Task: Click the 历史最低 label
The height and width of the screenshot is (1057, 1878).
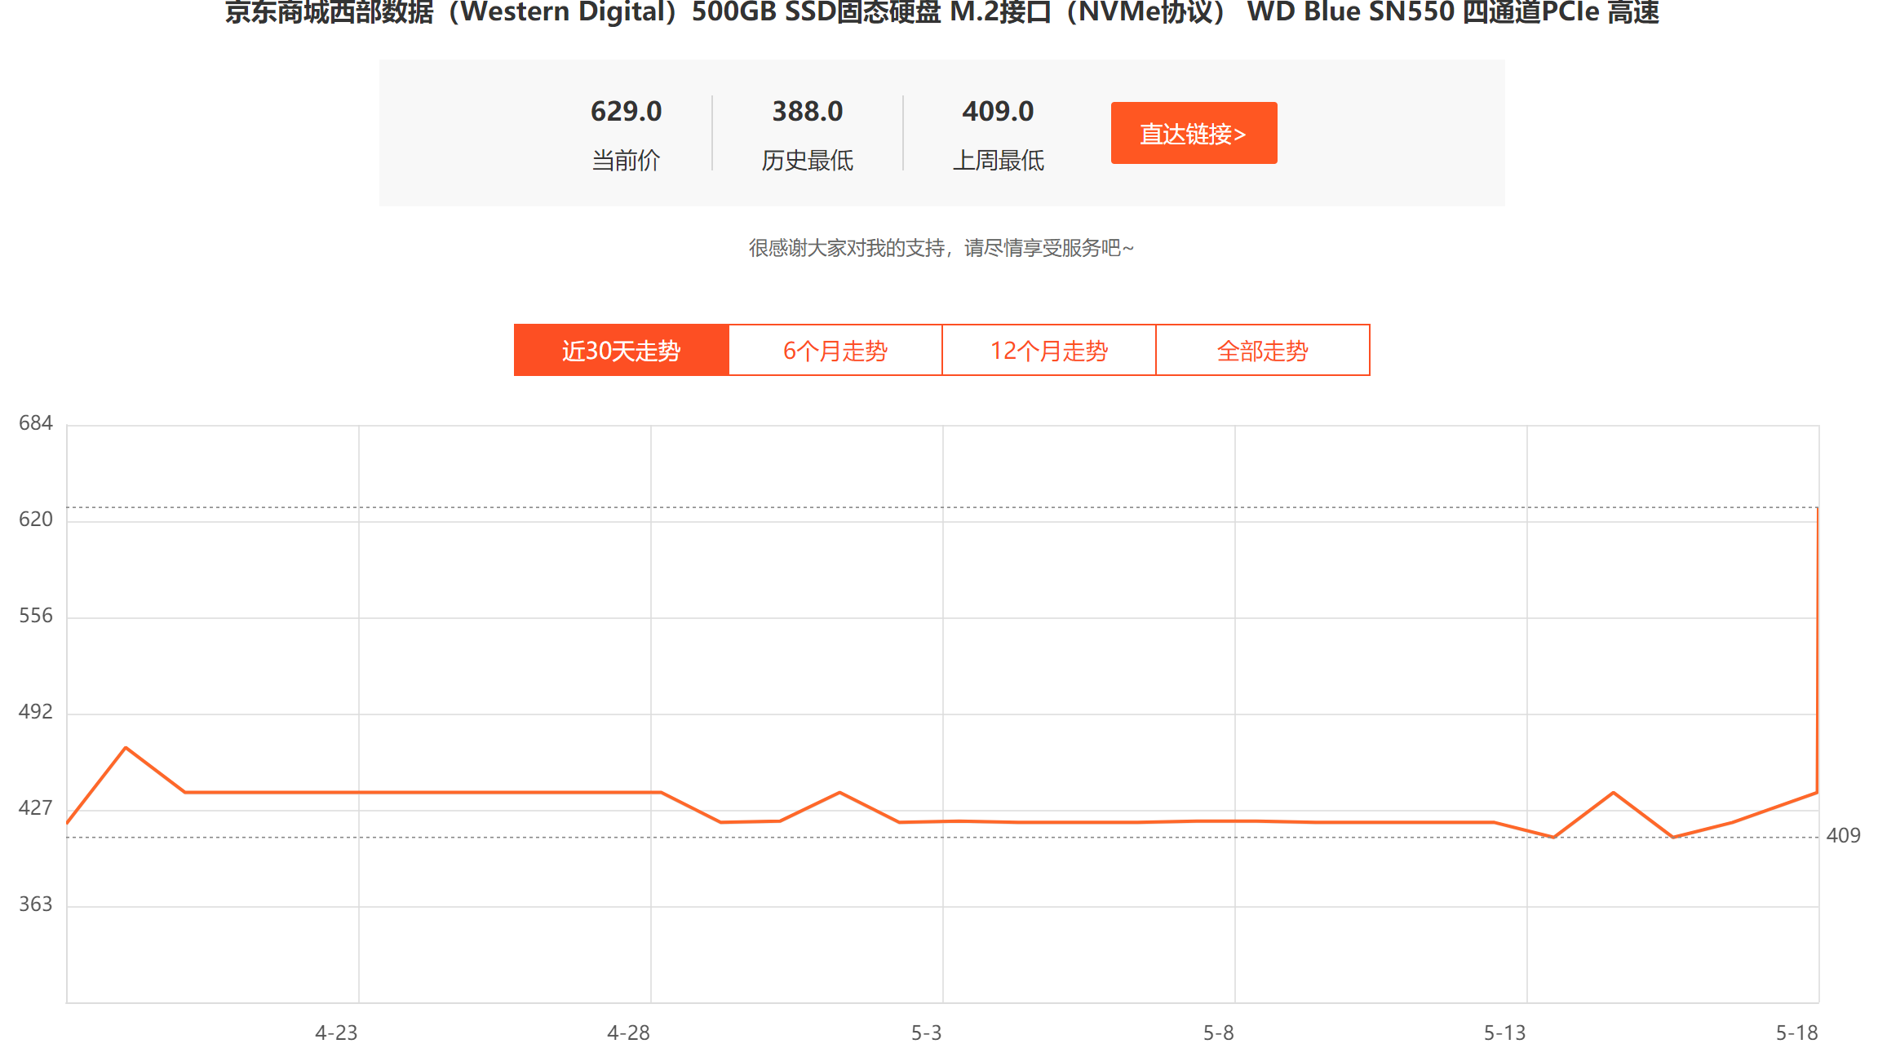Action: tap(807, 160)
